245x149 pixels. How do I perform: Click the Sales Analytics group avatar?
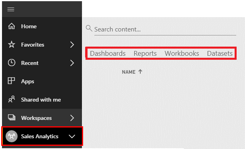click(x=12, y=136)
